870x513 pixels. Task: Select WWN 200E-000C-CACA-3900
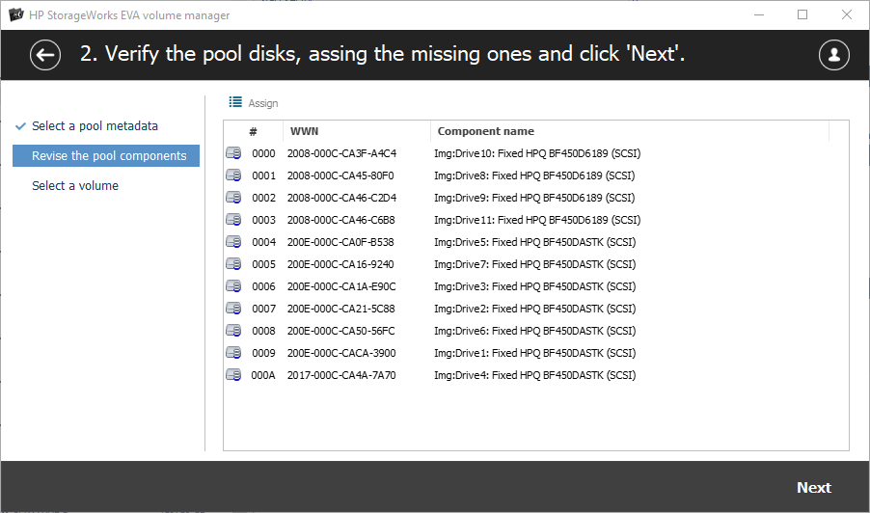pos(341,353)
